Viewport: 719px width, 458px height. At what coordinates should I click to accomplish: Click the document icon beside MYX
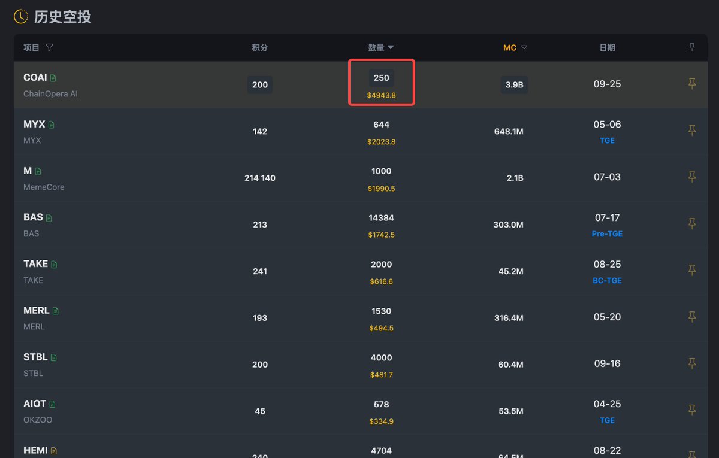(52, 125)
